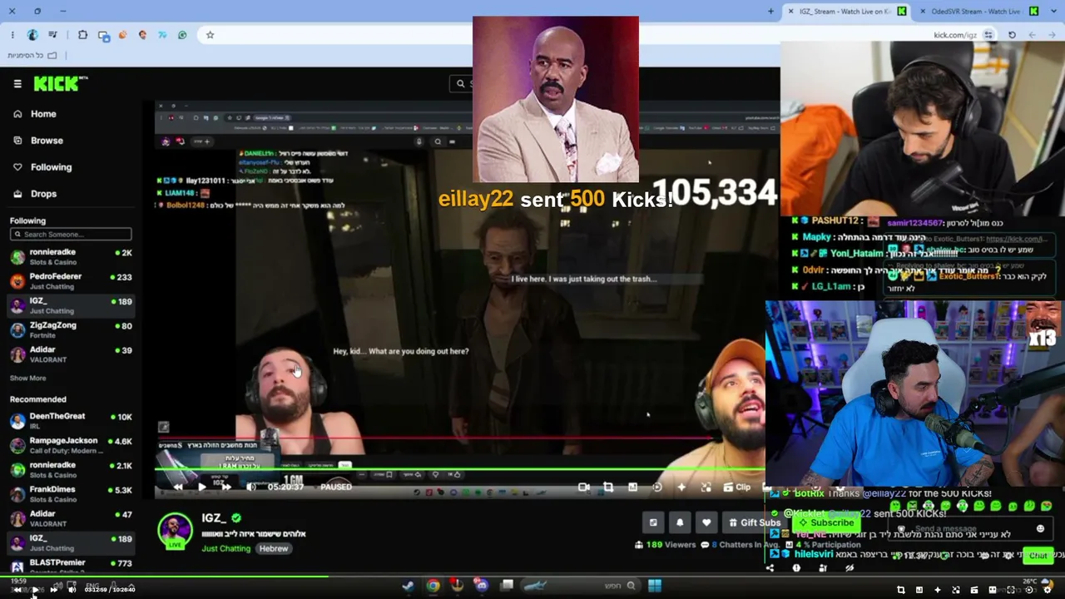1065x599 pixels.
Task: Open the emoji picker in the chat box
Action: 1040,529
